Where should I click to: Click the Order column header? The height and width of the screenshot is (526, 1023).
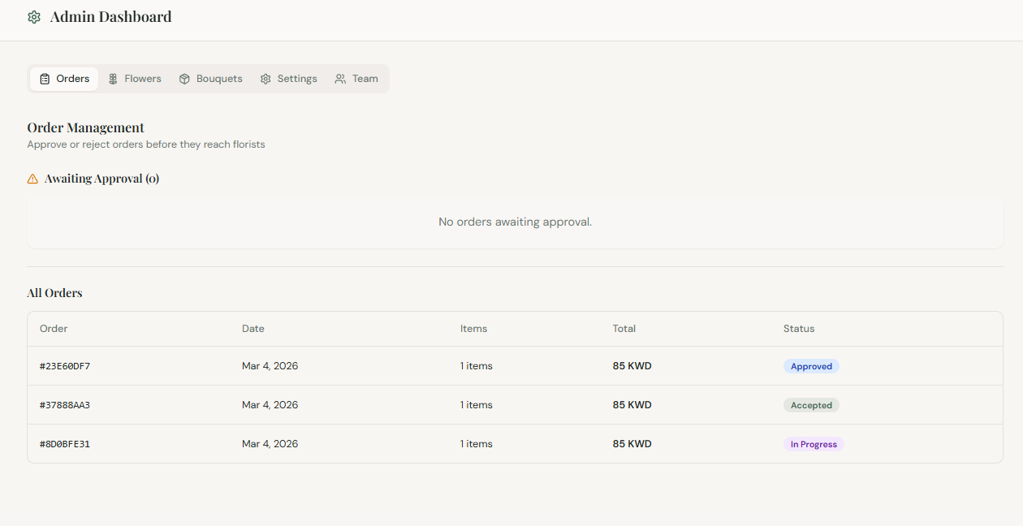click(x=54, y=329)
